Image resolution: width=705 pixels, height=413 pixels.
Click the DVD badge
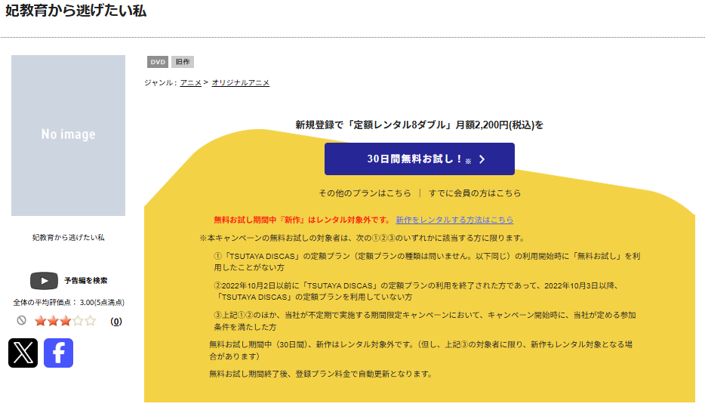[158, 62]
